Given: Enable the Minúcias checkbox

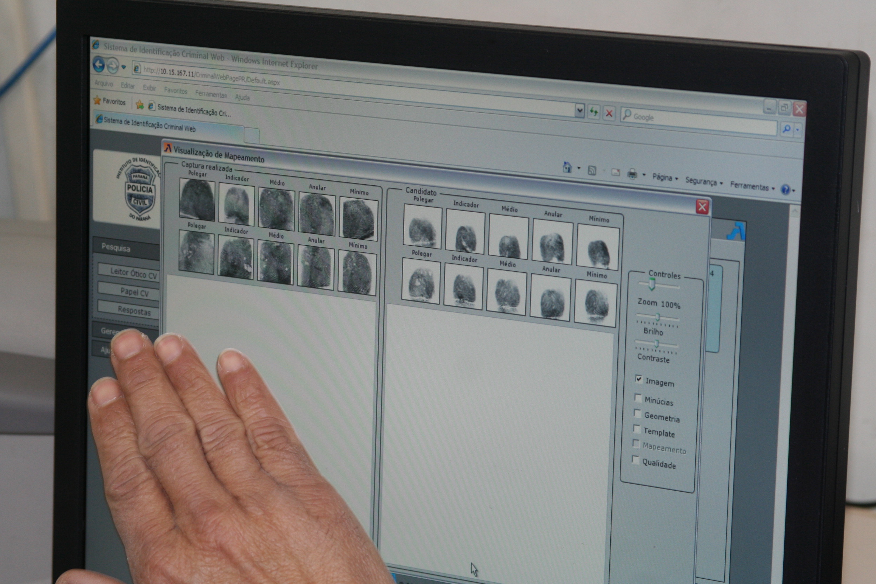Looking at the screenshot, I should coord(638,398).
